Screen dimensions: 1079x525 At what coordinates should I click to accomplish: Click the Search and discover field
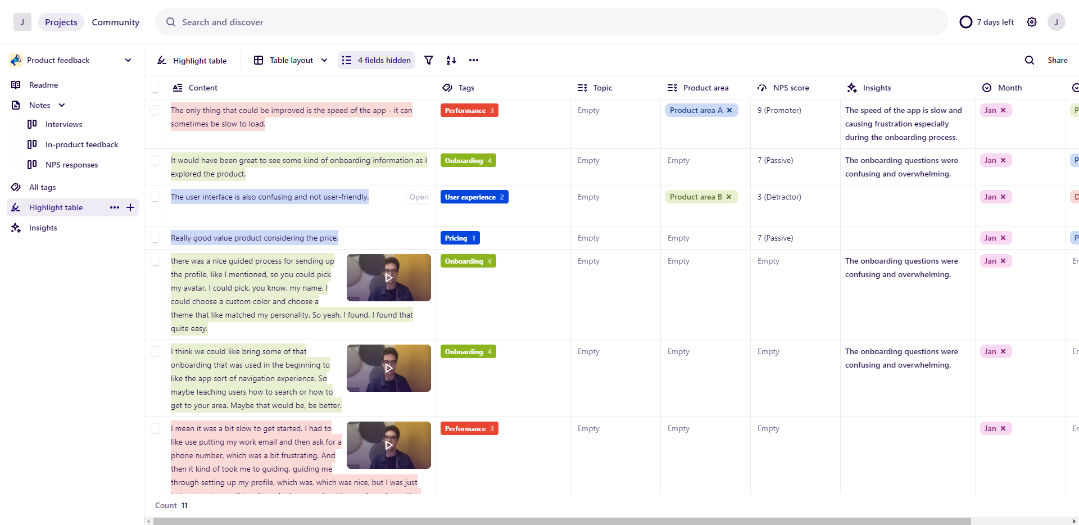[x=551, y=22]
